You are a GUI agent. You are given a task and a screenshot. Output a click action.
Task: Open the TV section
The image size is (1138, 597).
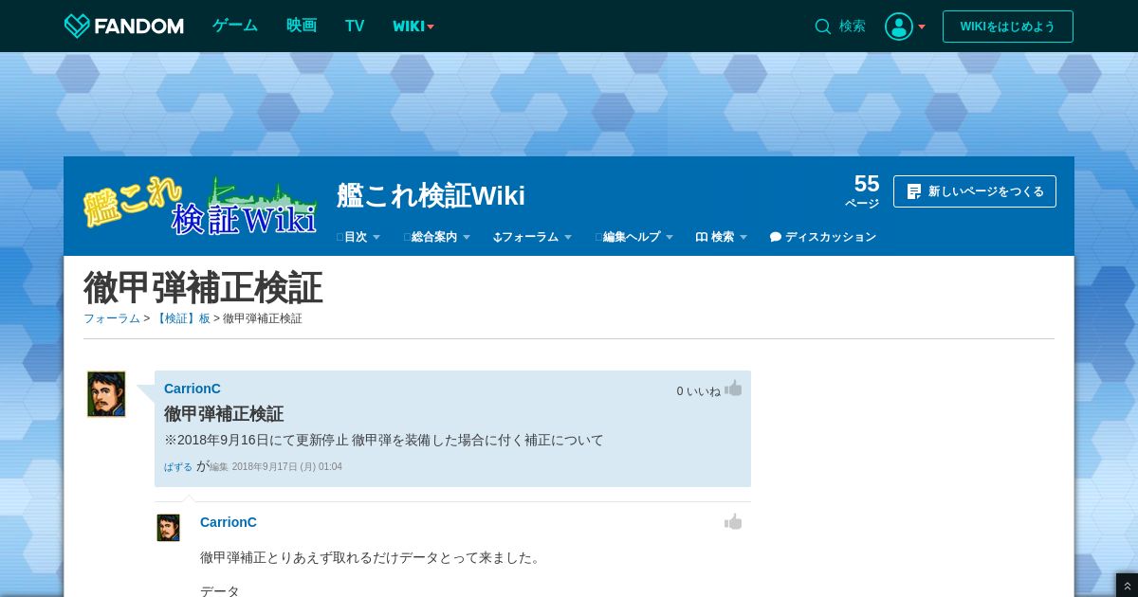[x=355, y=27]
